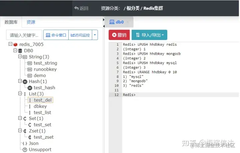Select the test_string tree item

point(45,63)
